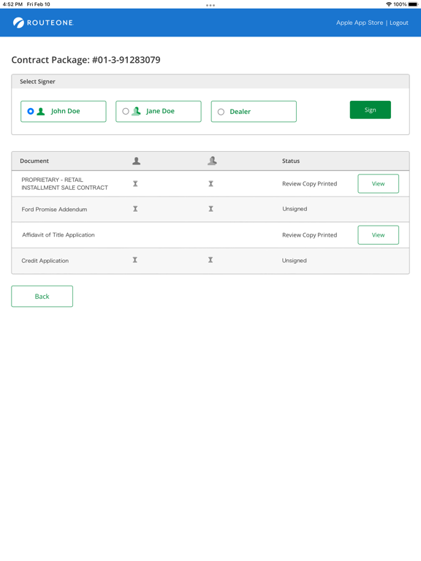Click 'Review Copy Printed' status of Retail Installment Contract
The image size is (421, 561).
pos(310,183)
